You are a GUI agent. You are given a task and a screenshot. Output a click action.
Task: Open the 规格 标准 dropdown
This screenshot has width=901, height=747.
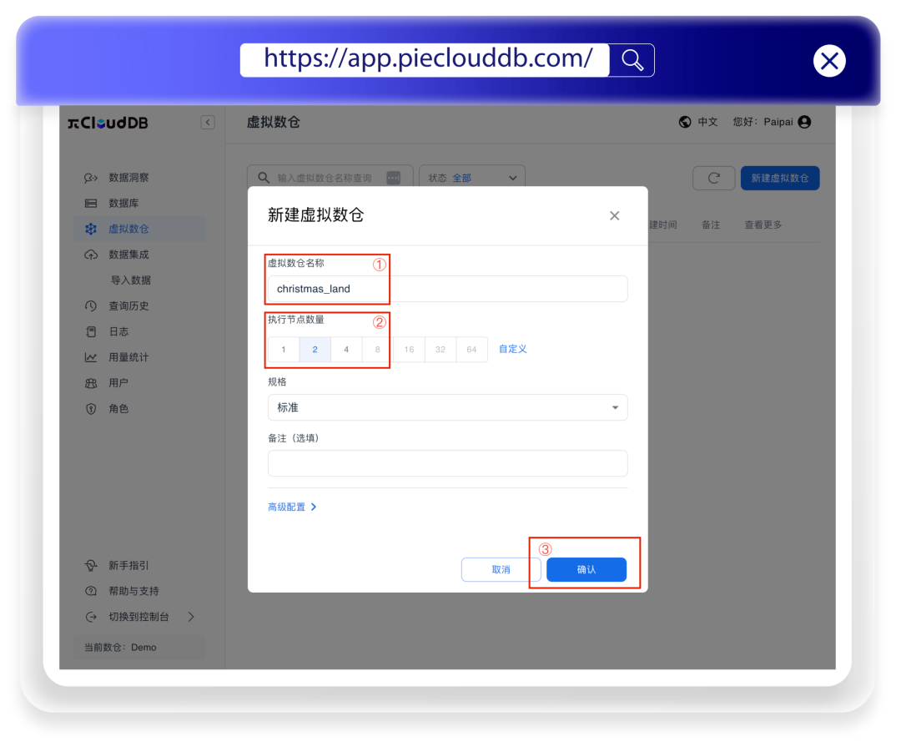coord(448,407)
